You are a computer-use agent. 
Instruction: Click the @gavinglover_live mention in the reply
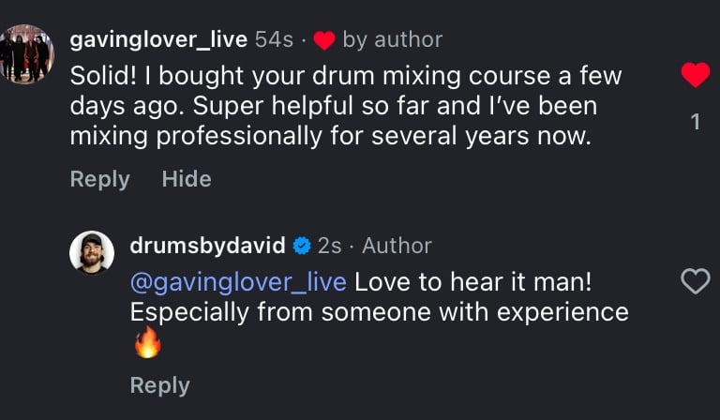238,281
